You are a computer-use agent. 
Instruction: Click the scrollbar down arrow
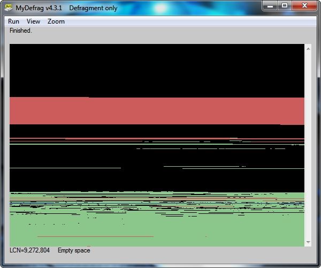click(x=308, y=242)
